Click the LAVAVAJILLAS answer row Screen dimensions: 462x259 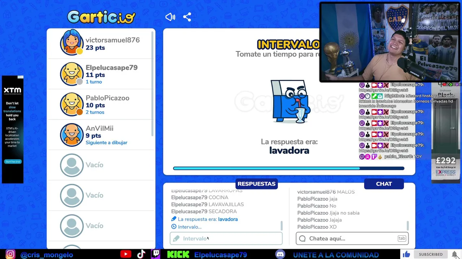208,204
